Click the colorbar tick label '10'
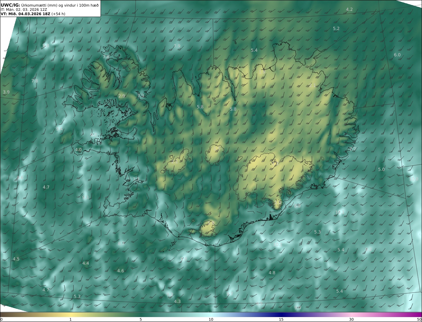This screenshot has height=322, width=422. (211, 319)
